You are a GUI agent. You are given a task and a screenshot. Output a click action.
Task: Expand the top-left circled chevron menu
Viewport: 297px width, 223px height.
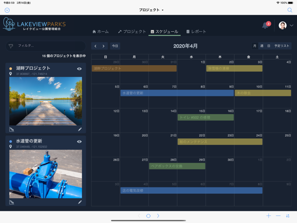(7, 10)
